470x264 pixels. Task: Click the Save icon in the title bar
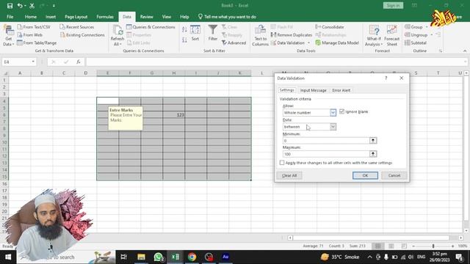pyautogui.click(x=10, y=6)
